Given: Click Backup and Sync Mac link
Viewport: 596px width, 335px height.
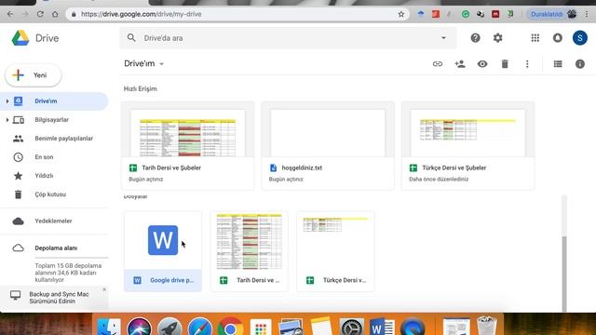Looking at the screenshot, I should (59, 298).
